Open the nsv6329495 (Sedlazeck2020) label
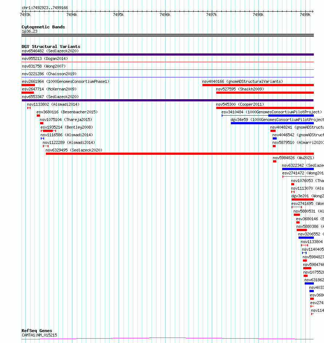 click(x=74, y=150)
